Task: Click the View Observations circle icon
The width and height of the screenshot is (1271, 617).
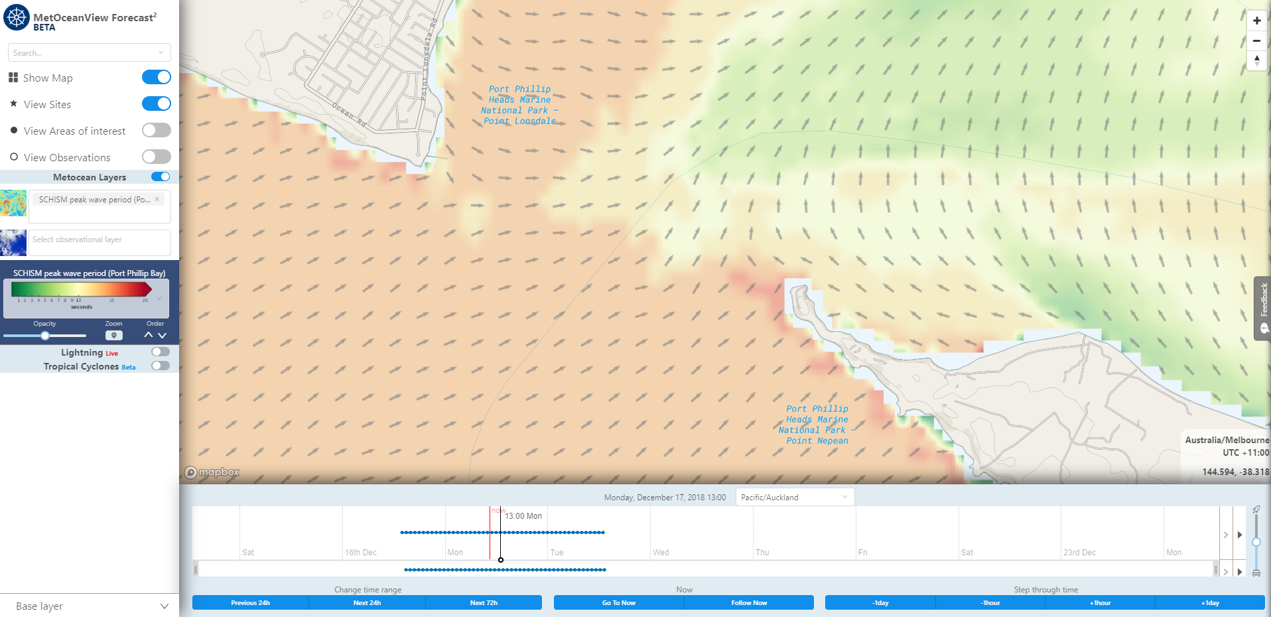Action: coord(14,157)
